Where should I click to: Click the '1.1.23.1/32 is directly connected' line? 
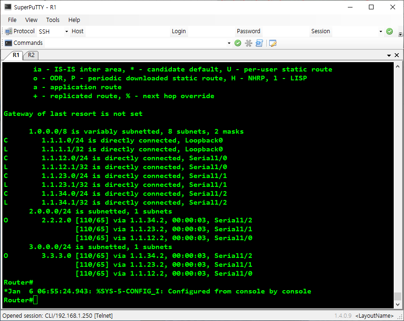pyautogui.click(x=116, y=185)
